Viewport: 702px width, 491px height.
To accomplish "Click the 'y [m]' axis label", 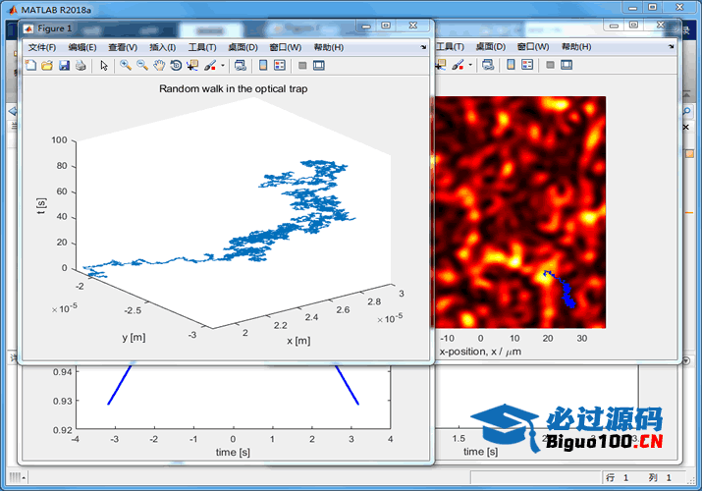I will pos(134,337).
